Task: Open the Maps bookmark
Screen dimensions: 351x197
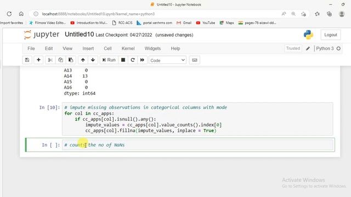Action: 227,23
